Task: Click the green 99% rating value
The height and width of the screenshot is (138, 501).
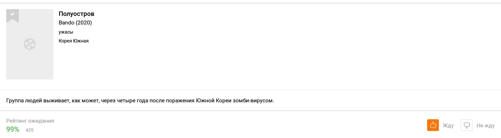Action: click(13, 129)
